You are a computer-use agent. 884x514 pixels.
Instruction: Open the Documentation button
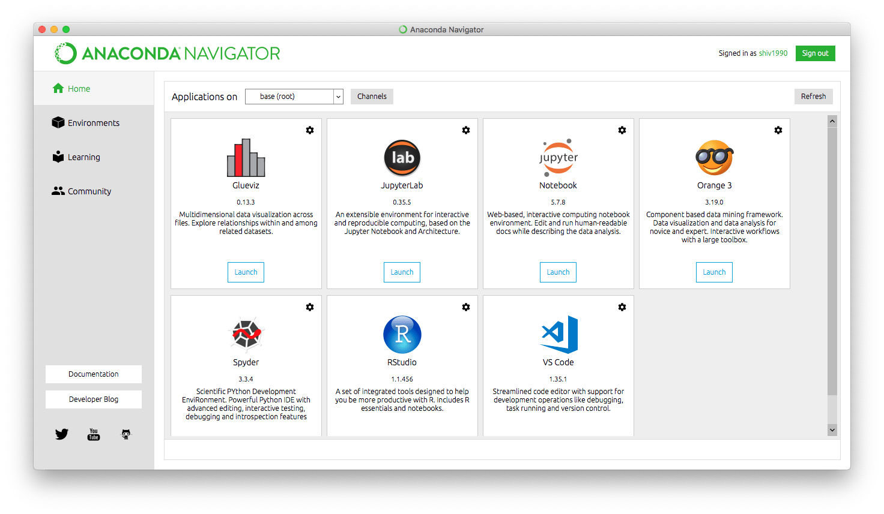coord(94,374)
